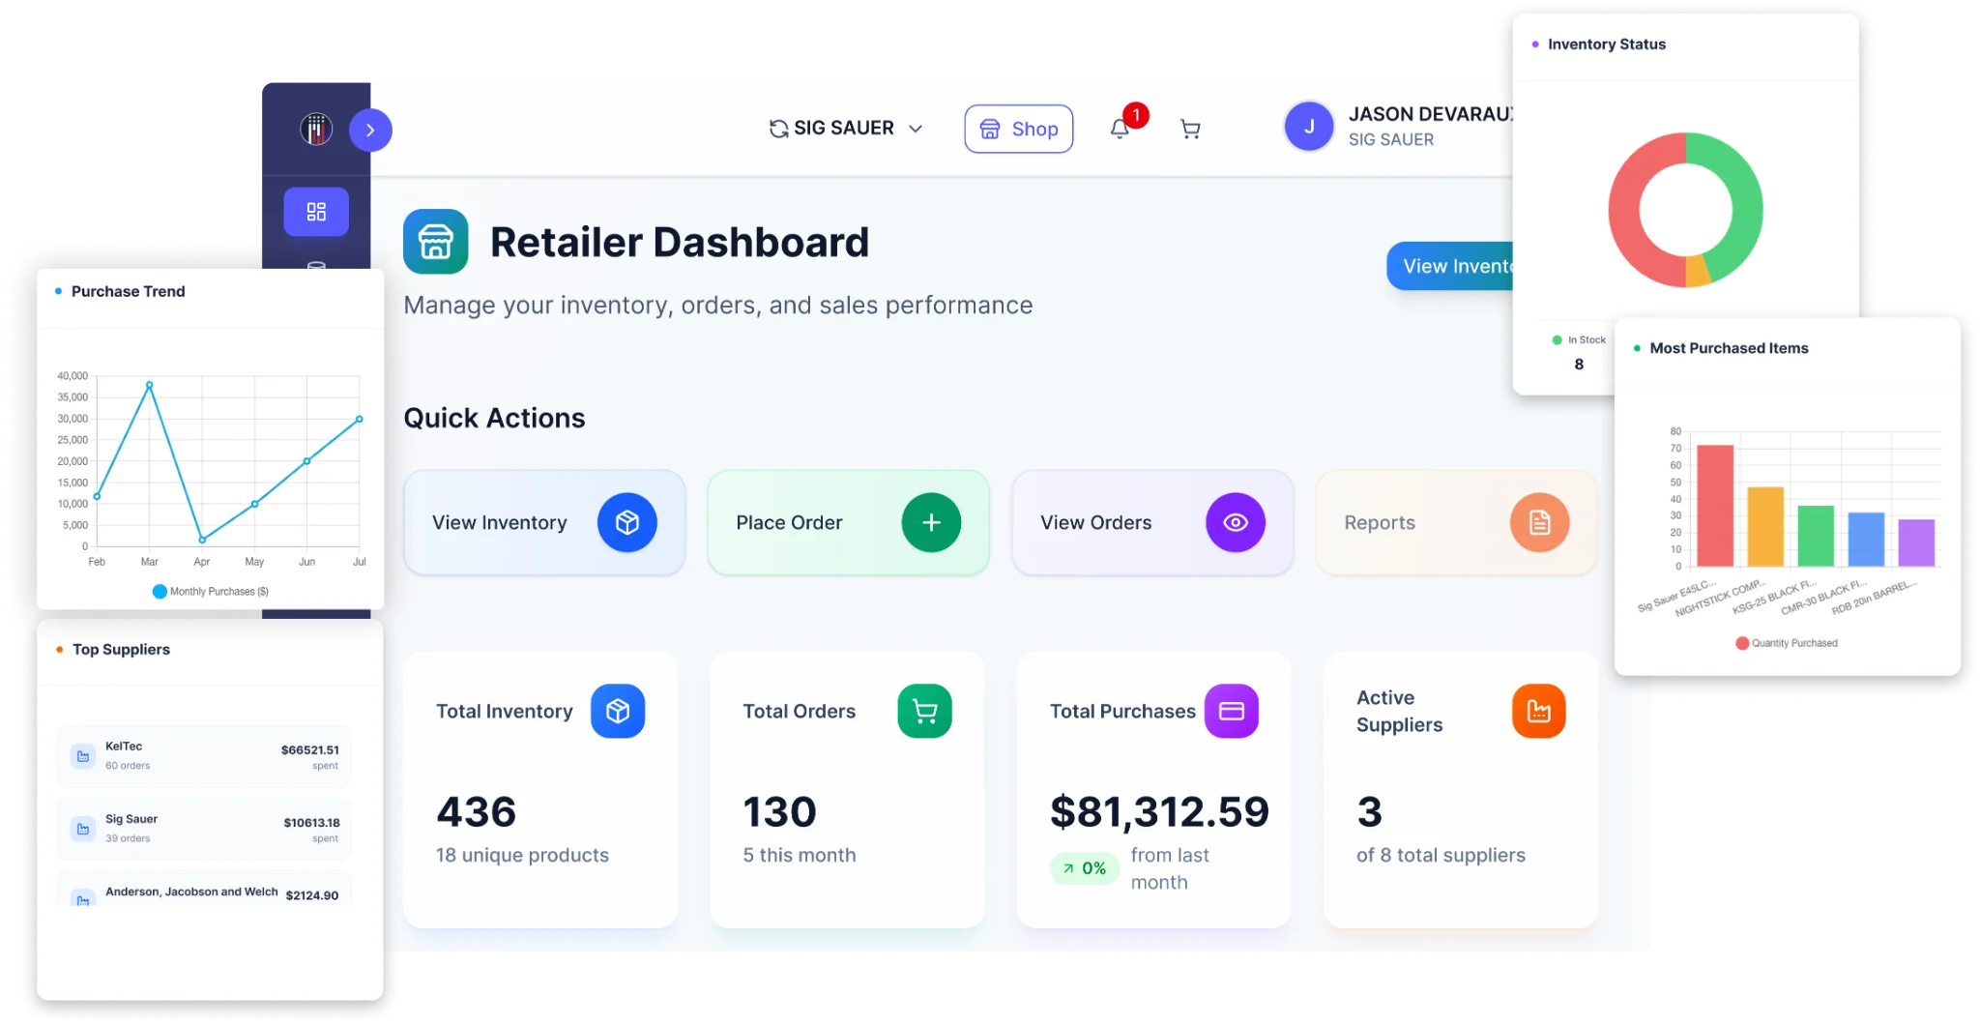Click the green plus icon on Place Order
This screenshot has height=1025, width=1980.
(x=931, y=522)
